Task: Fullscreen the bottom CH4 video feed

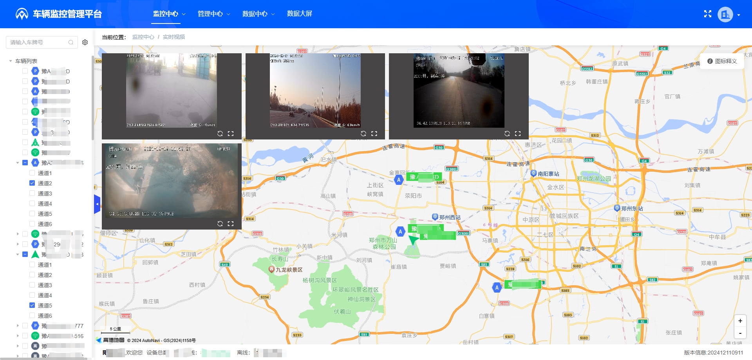Action: pos(231,224)
